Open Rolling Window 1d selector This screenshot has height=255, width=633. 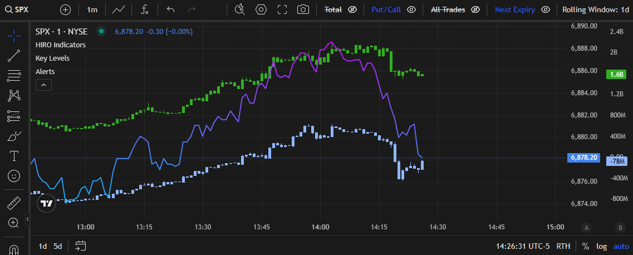coord(596,9)
